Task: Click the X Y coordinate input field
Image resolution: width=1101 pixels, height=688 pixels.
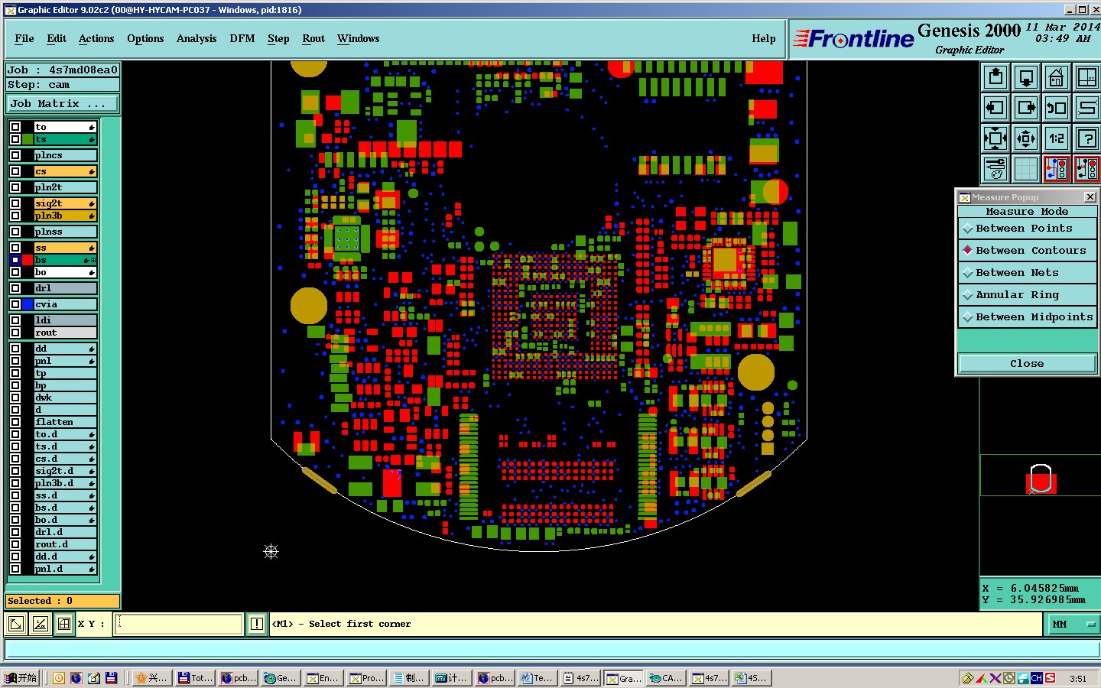Action: pyautogui.click(x=180, y=625)
